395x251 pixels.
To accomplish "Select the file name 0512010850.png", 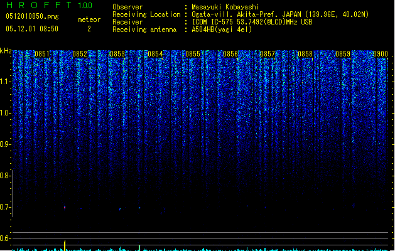I will [x=32, y=16].
